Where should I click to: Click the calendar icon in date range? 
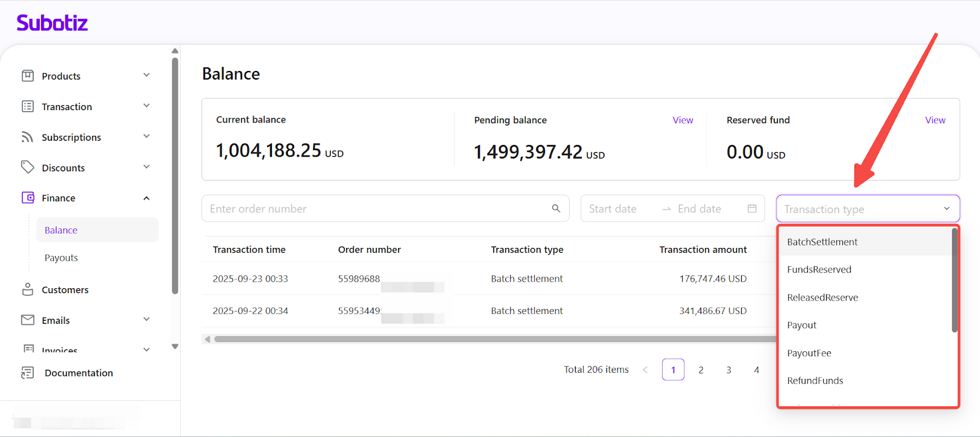752,209
